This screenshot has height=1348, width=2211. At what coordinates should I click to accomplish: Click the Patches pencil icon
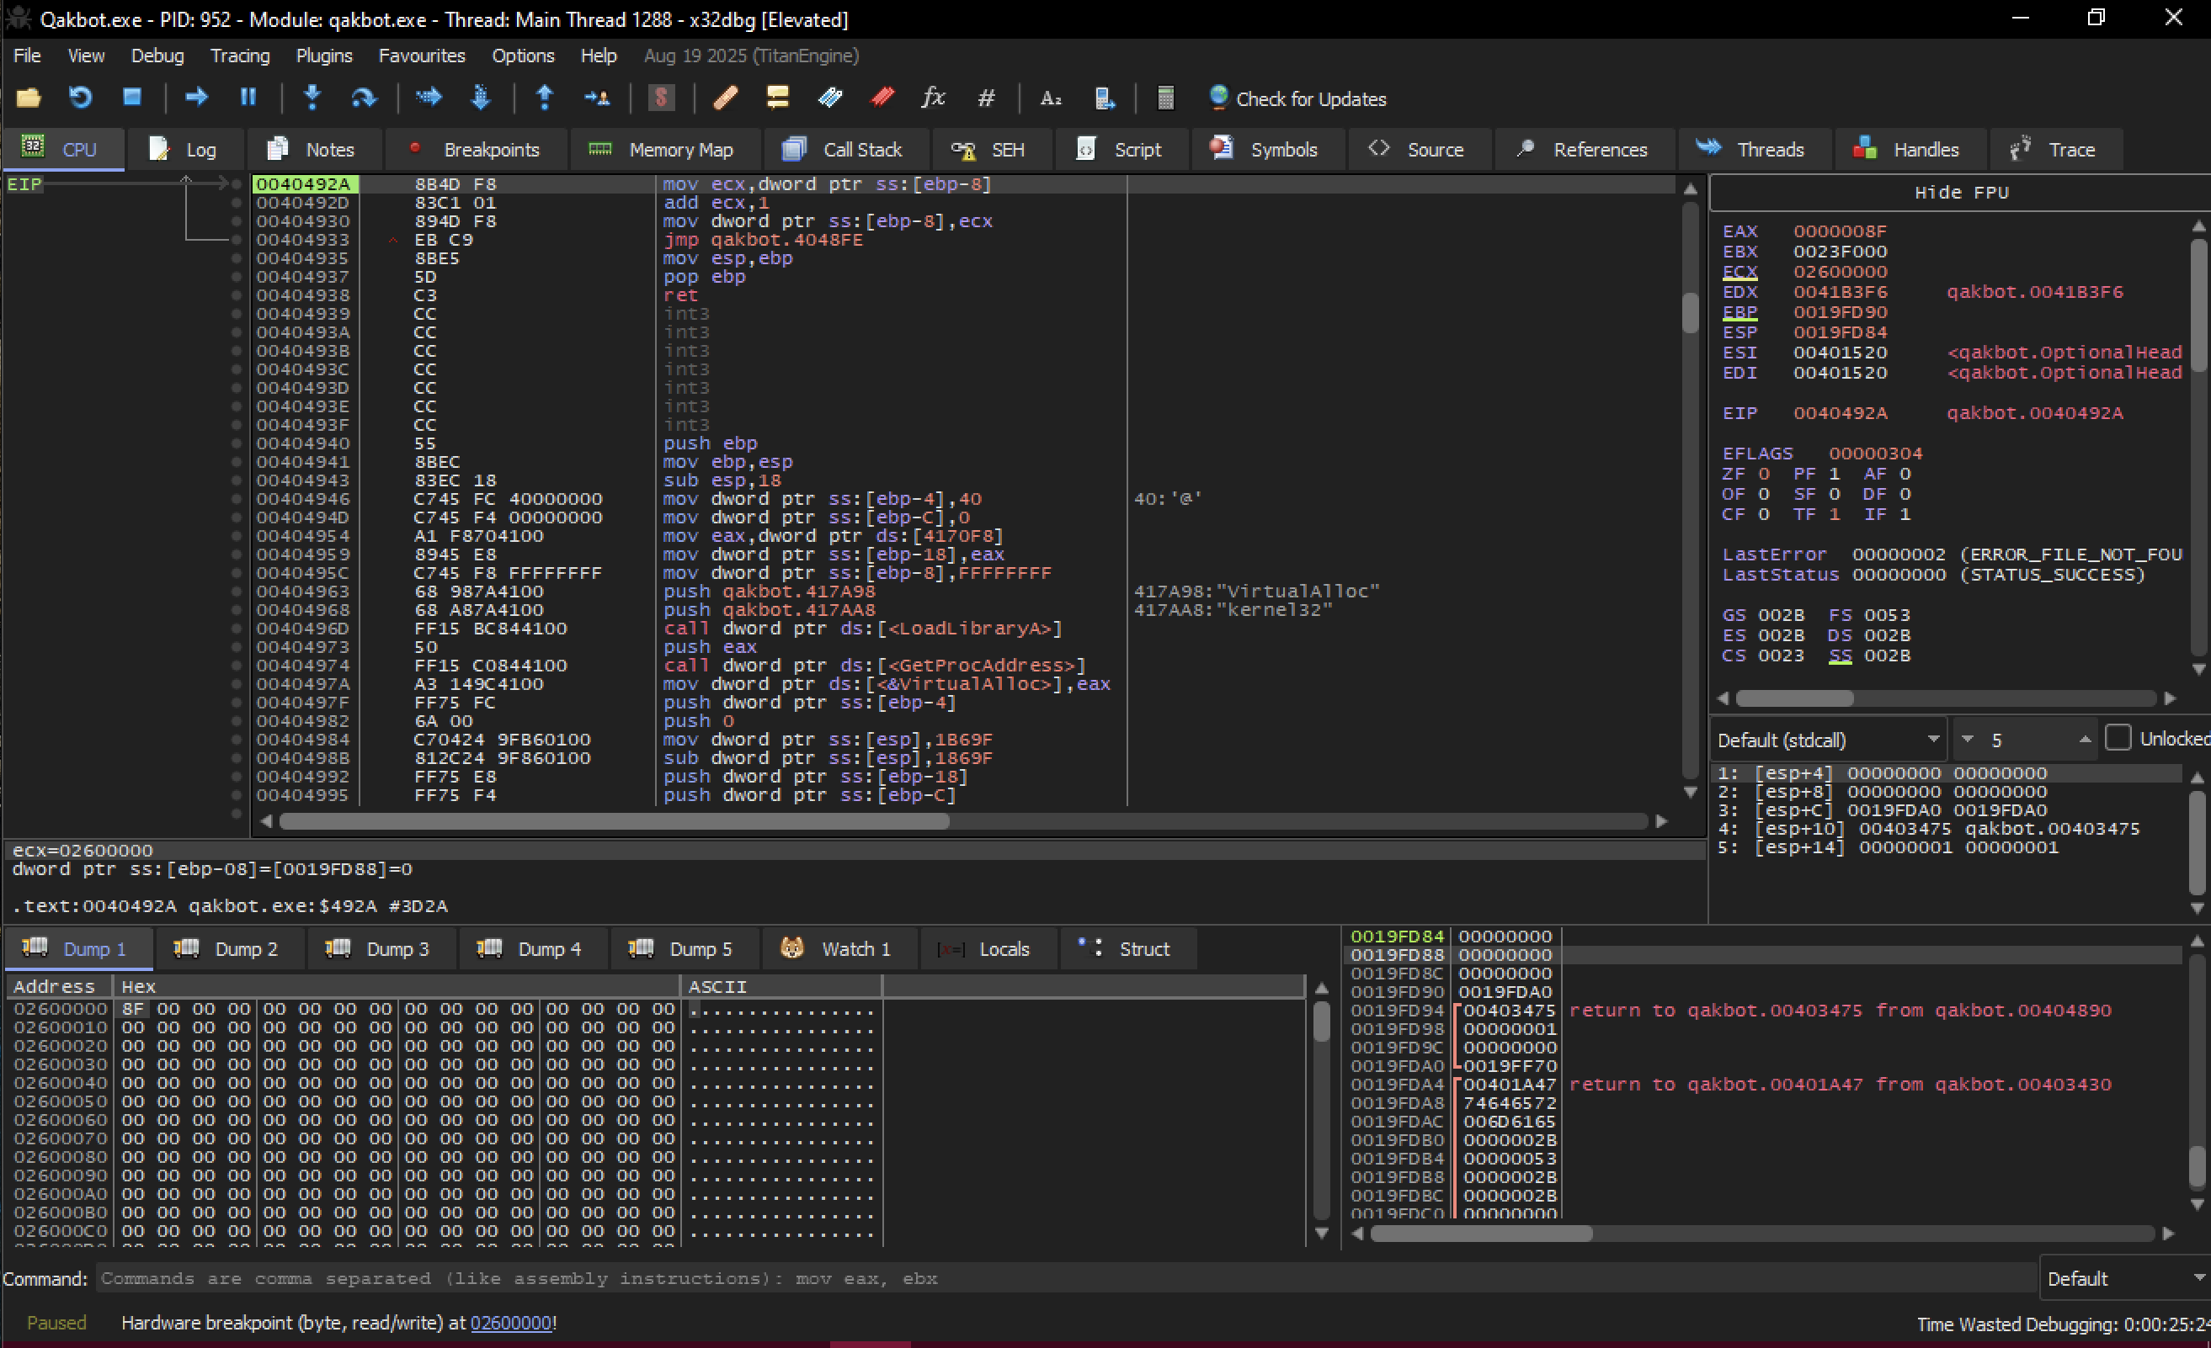[x=725, y=98]
